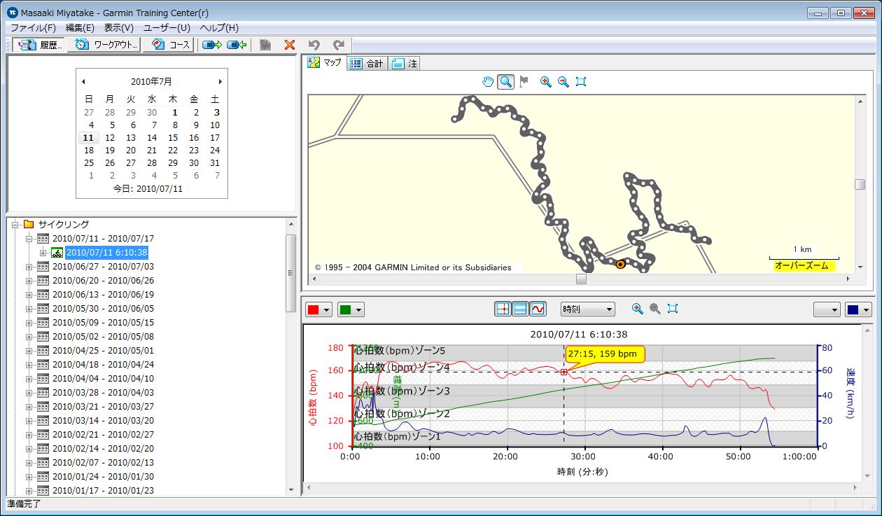
Task: Switch to the 注 tab
Action: [x=405, y=64]
